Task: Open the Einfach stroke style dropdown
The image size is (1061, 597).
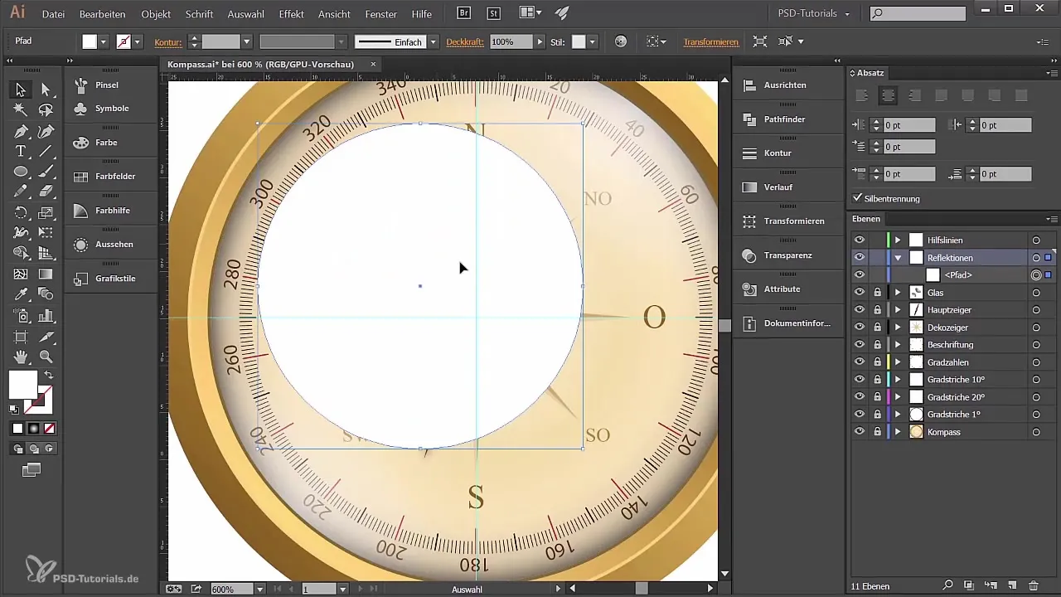Action: tap(433, 41)
